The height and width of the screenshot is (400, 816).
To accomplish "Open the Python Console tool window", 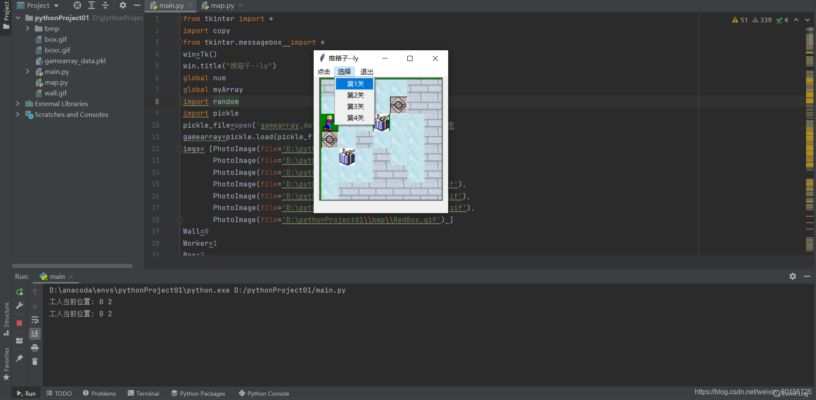I will pyautogui.click(x=264, y=394).
